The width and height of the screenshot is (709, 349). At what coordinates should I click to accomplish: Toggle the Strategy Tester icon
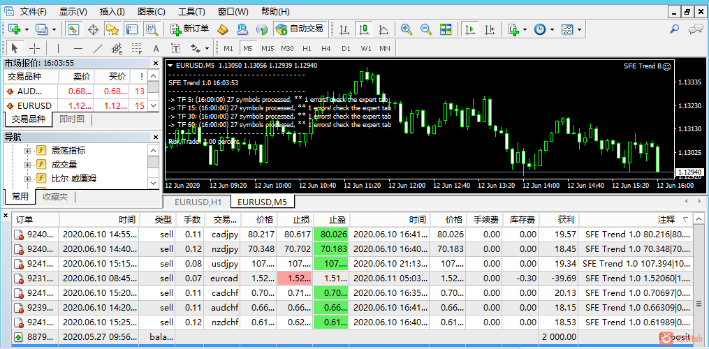tap(152, 29)
